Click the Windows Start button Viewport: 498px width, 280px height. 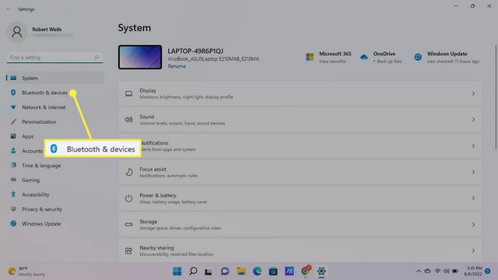coord(177,271)
